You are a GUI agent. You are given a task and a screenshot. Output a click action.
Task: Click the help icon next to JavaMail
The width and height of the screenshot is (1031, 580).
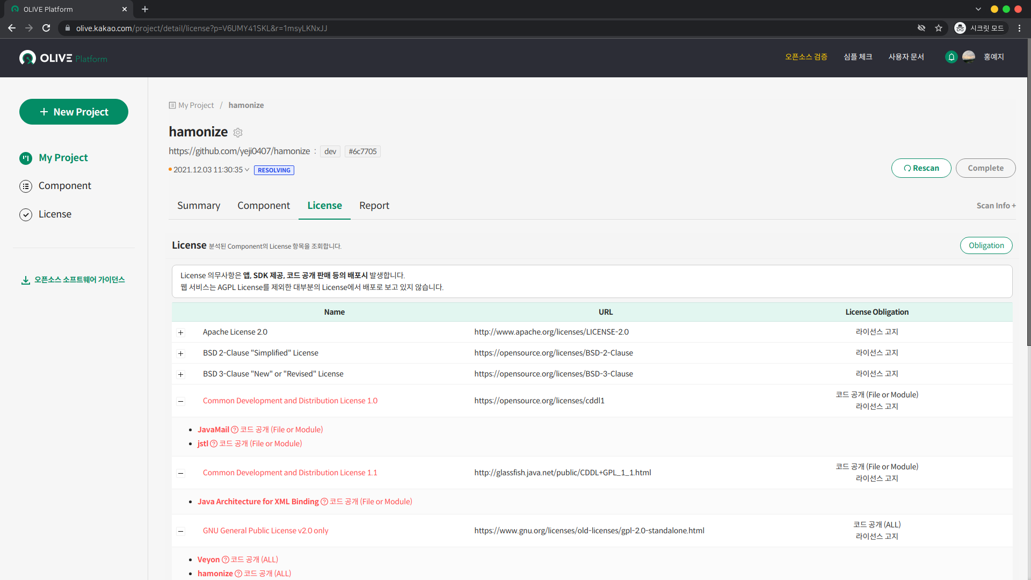234,430
